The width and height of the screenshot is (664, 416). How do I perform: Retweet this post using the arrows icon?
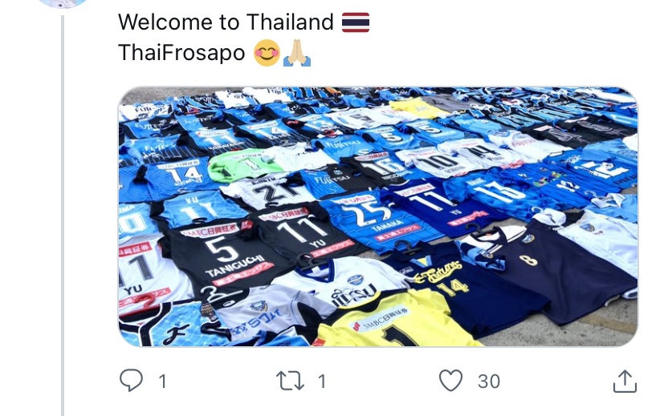pos(290,381)
